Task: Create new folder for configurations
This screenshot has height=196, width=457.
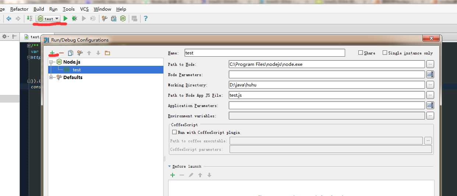Action: (107, 53)
